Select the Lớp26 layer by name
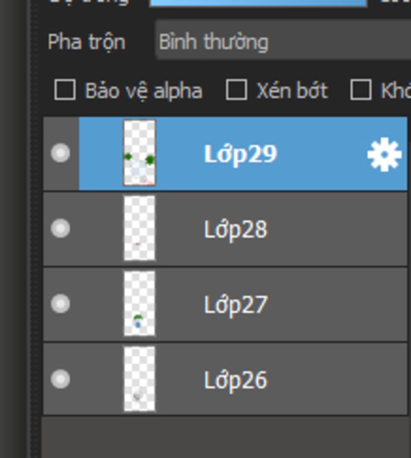Screen dimensions: 411x458 click(236, 380)
